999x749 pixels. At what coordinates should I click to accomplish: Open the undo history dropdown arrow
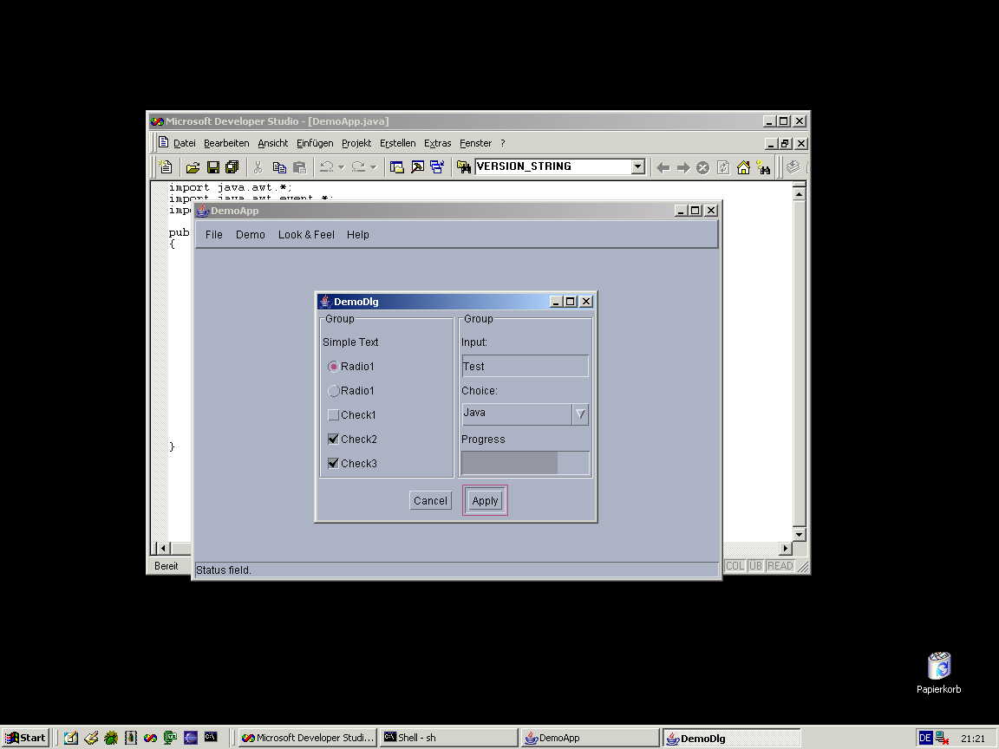pos(342,167)
